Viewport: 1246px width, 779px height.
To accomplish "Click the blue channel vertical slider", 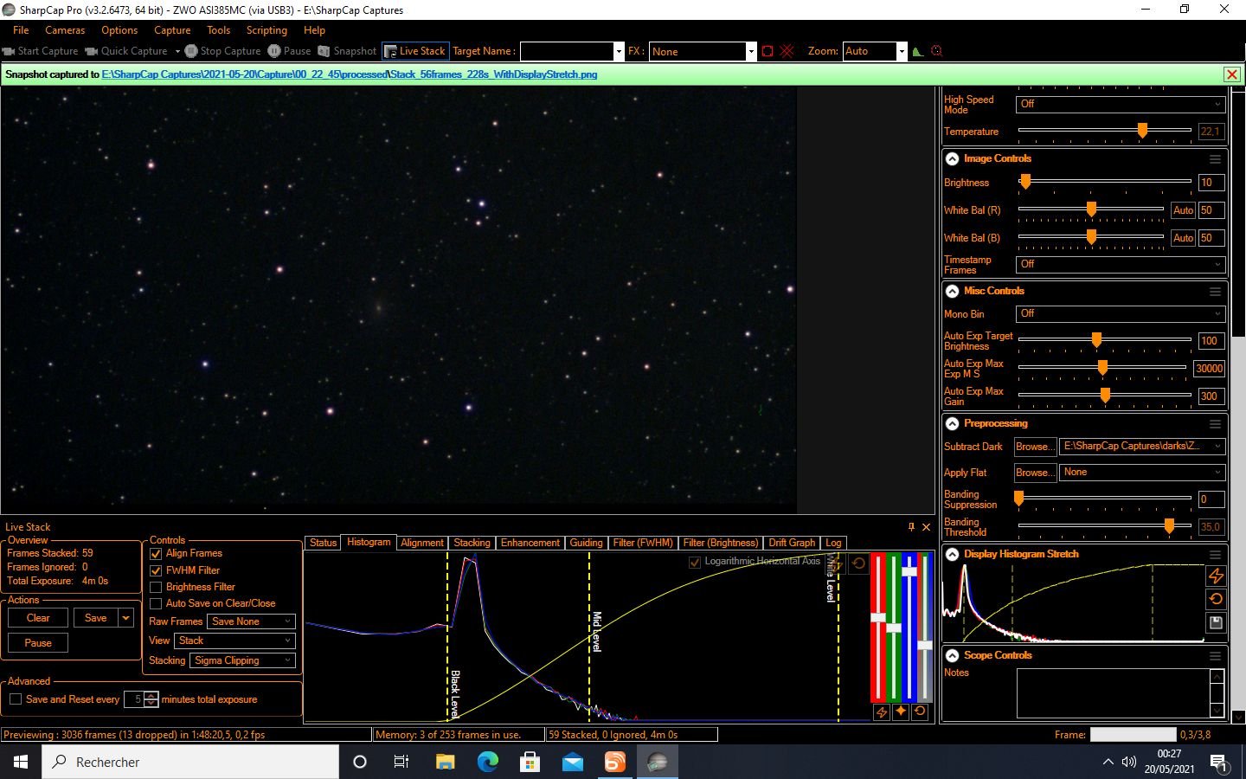I will [909, 628].
